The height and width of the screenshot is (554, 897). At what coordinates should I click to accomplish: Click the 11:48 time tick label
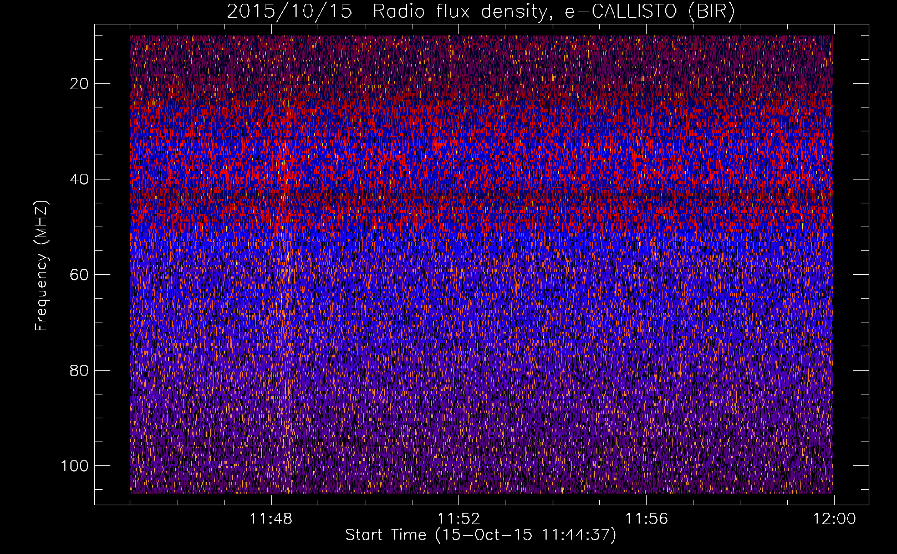[x=271, y=519]
